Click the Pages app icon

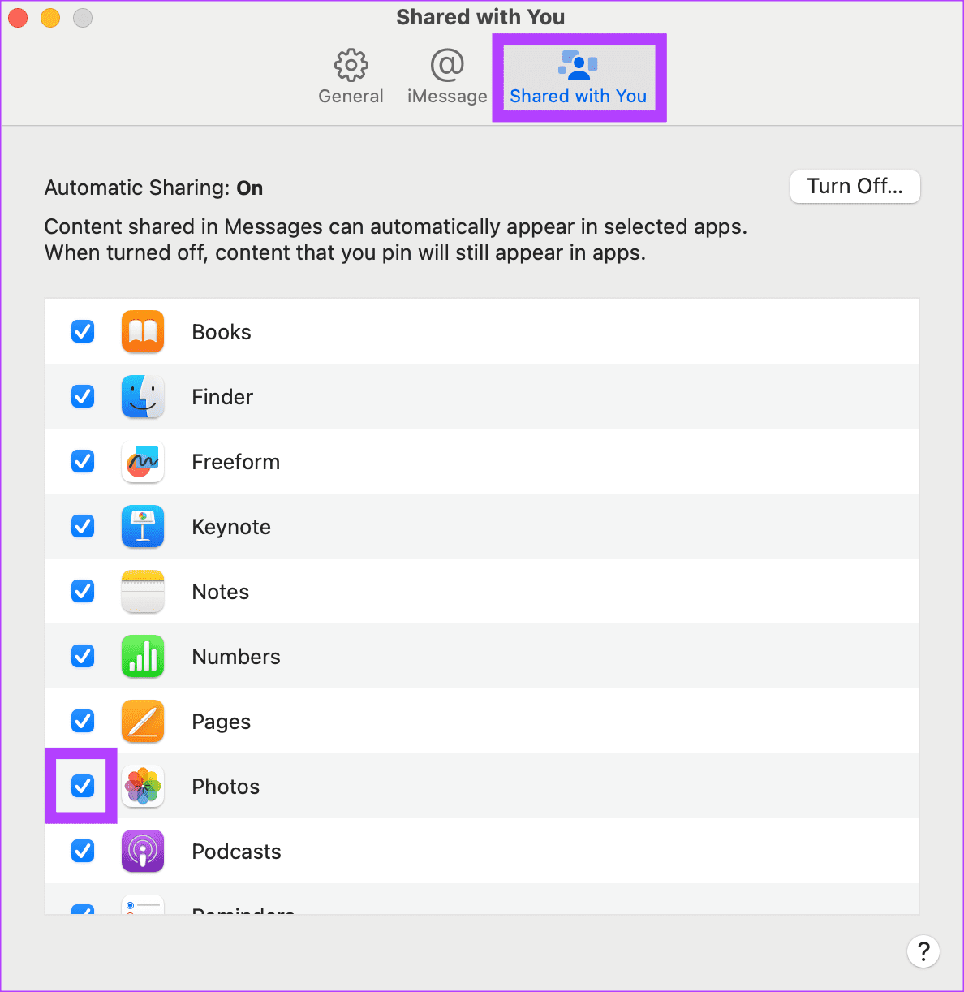point(143,721)
